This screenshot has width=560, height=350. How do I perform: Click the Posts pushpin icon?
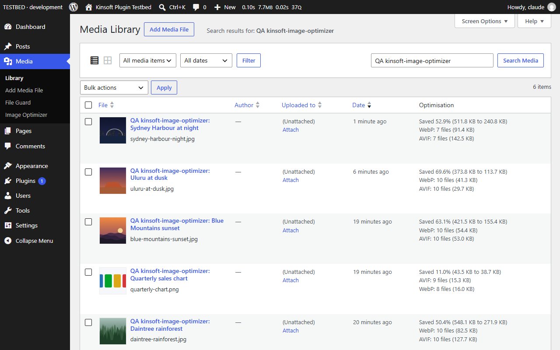pyautogui.click(x=8, y=46)
